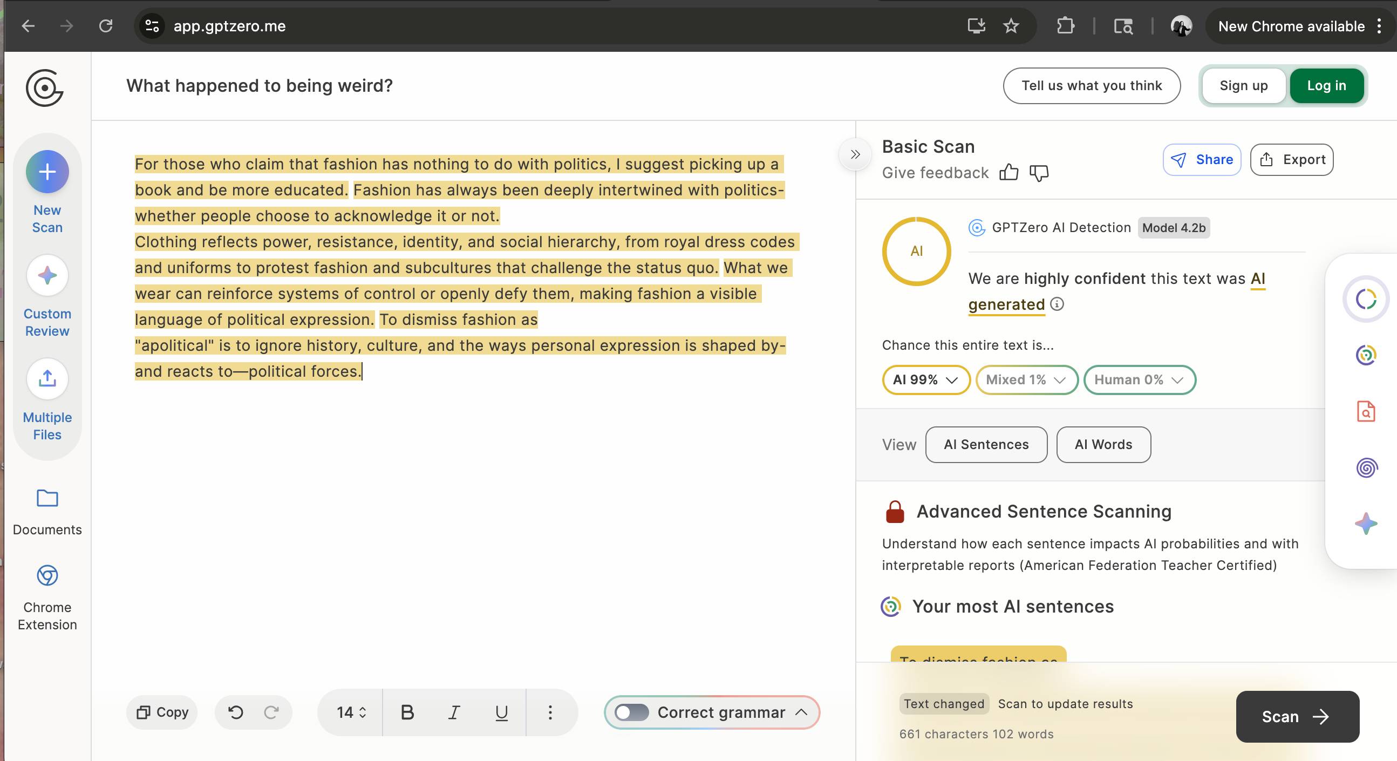Open browser extensions puzzle icon
This screenshot has height=761, width=1397.
coord(1066,26)
